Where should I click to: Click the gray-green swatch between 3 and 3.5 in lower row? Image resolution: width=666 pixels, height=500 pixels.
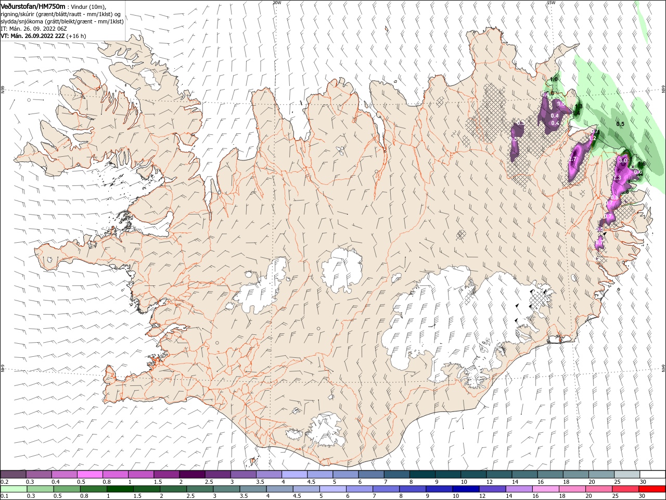point(226,489)
